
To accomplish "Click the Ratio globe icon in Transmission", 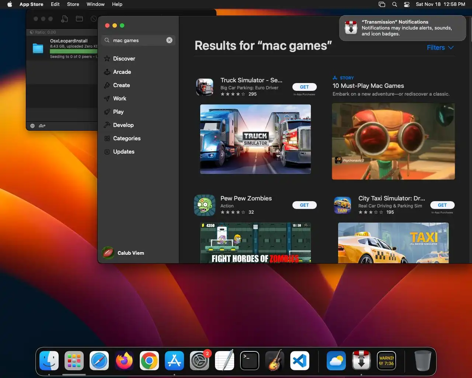I will [x=32, y=32].
